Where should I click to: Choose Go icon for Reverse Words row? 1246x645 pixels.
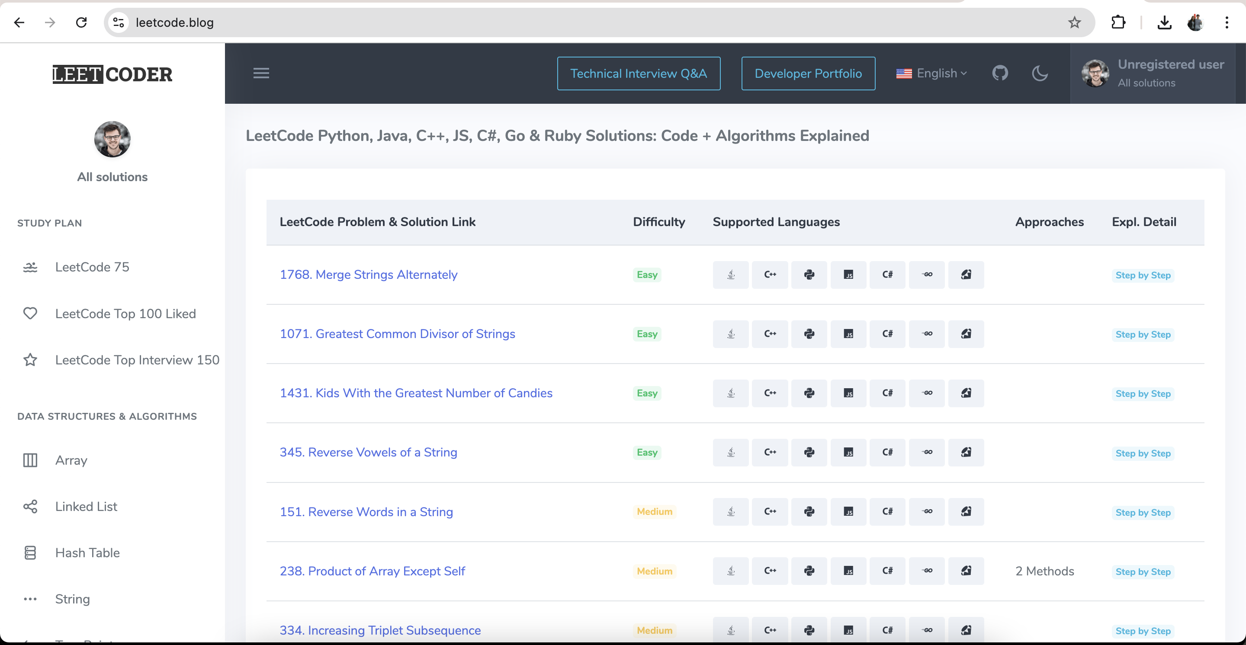(x=926, y=512)
